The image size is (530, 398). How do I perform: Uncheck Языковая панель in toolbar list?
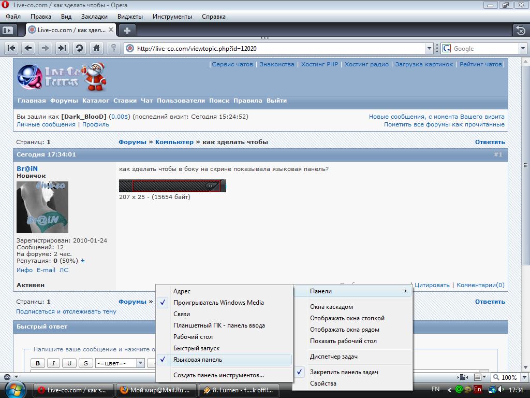pos(197,360)
